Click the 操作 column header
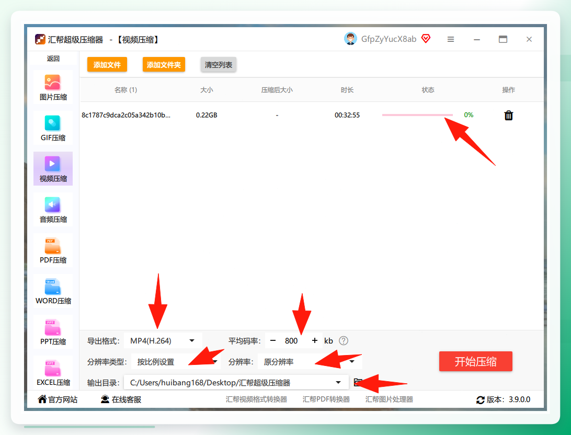Viewport: 571px width, 435px height. (508, 90)
